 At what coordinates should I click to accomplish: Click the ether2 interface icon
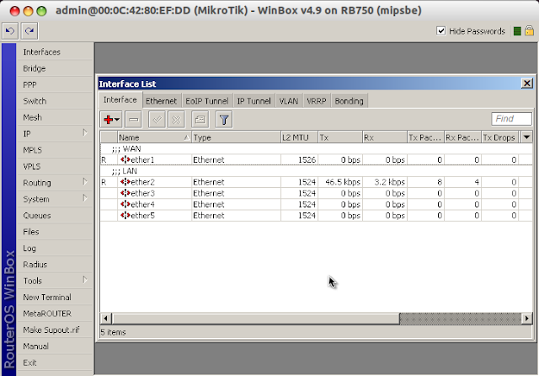(125, 182)
